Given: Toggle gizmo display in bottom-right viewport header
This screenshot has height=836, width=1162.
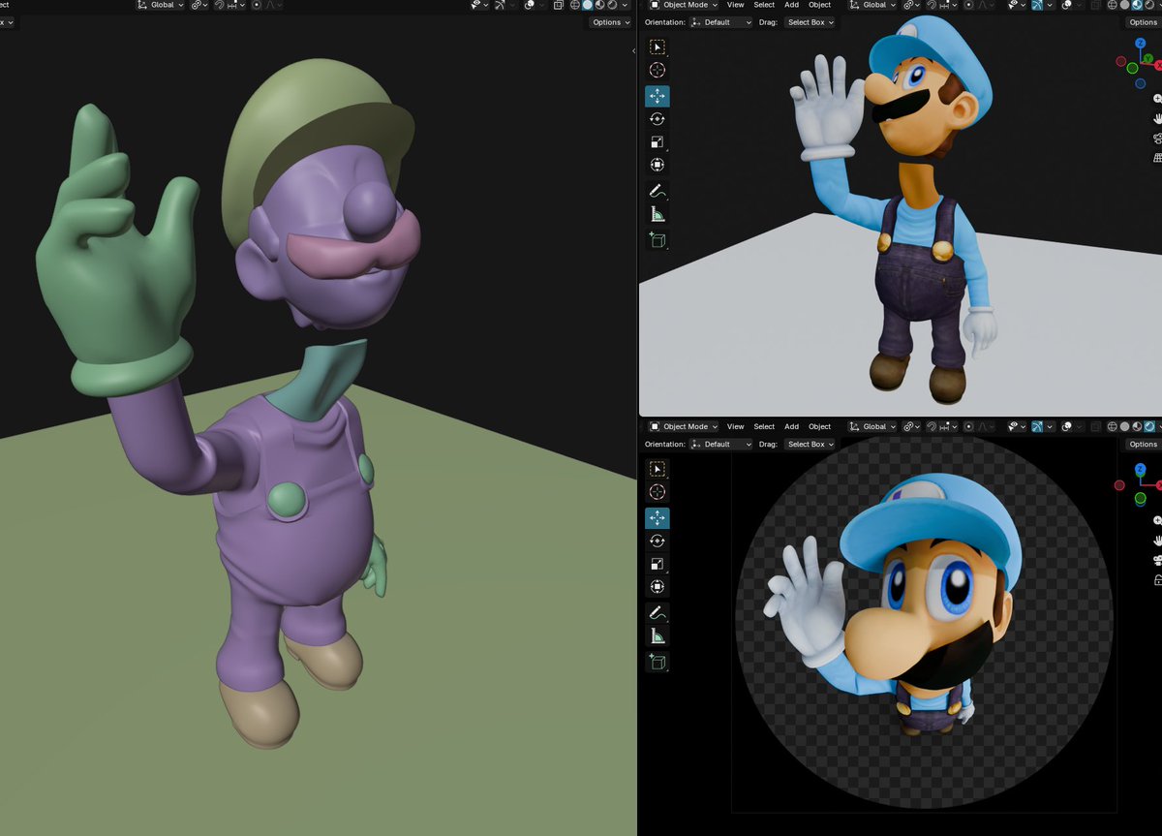Looking at the screenshot, I should click(1037, 426).
